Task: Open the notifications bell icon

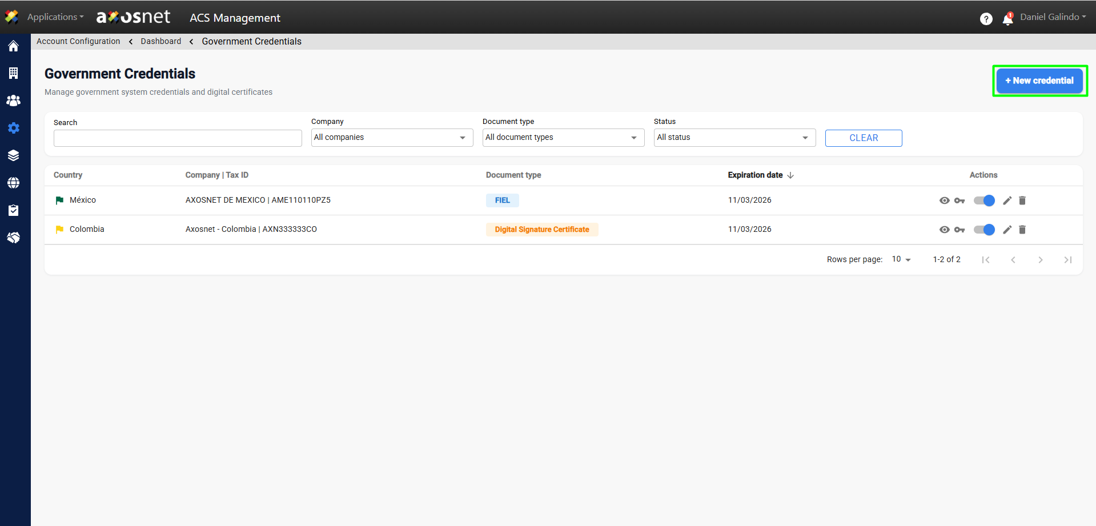Action: 1007,19
